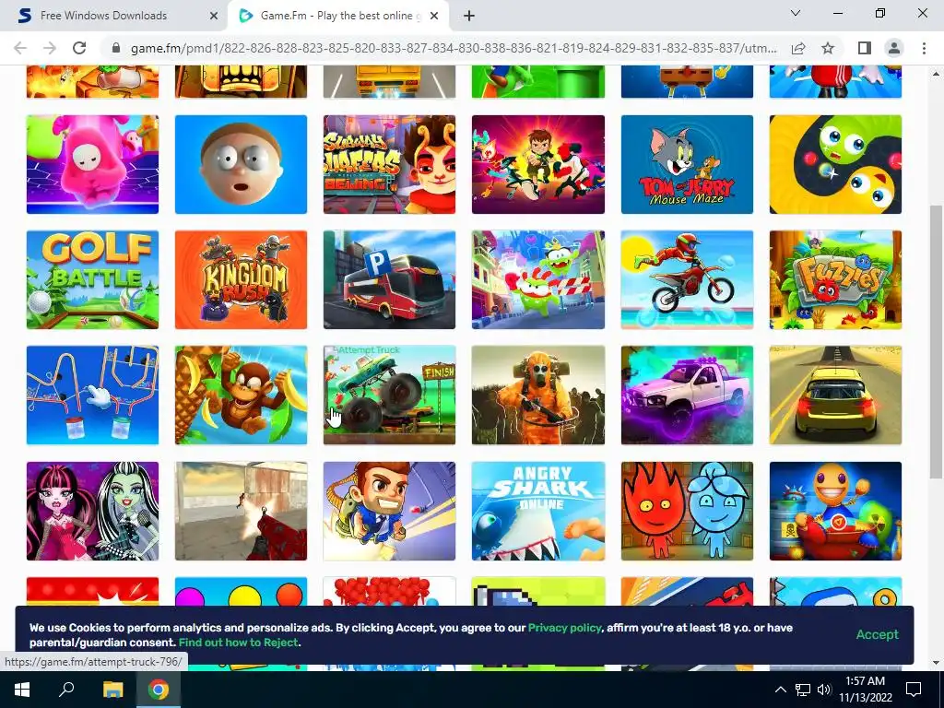
Task: Play the bus parking game
Action: (x=390, y=280)
